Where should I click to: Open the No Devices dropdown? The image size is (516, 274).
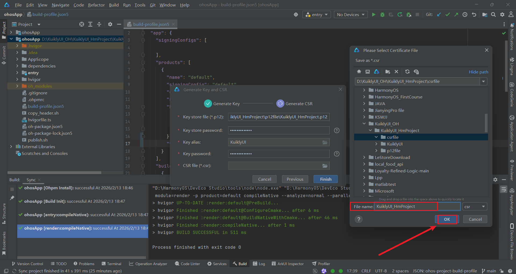point(351,15)
